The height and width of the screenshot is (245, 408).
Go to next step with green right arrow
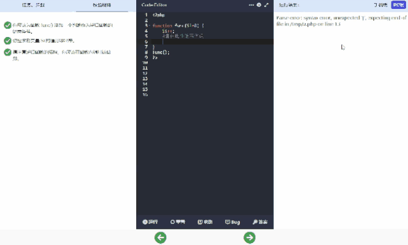[249, 237]
